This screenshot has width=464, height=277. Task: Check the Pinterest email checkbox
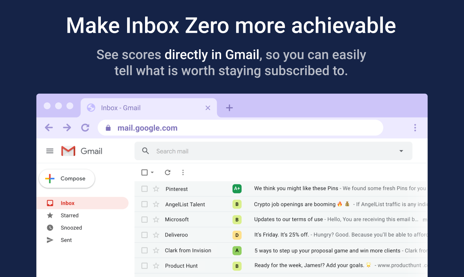tap(145, 189)
